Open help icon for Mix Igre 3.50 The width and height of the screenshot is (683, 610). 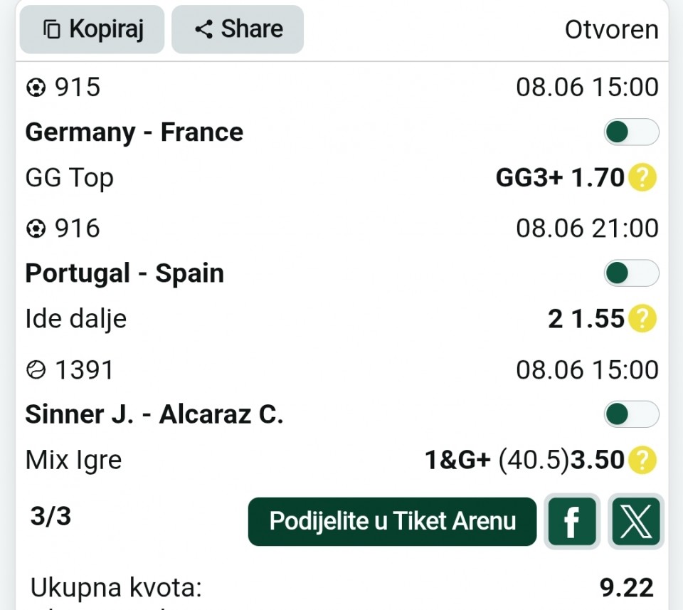[x=642, y=460]
